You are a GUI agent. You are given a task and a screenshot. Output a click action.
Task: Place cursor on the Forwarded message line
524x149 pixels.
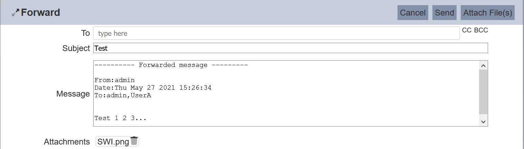pos(171,65)
